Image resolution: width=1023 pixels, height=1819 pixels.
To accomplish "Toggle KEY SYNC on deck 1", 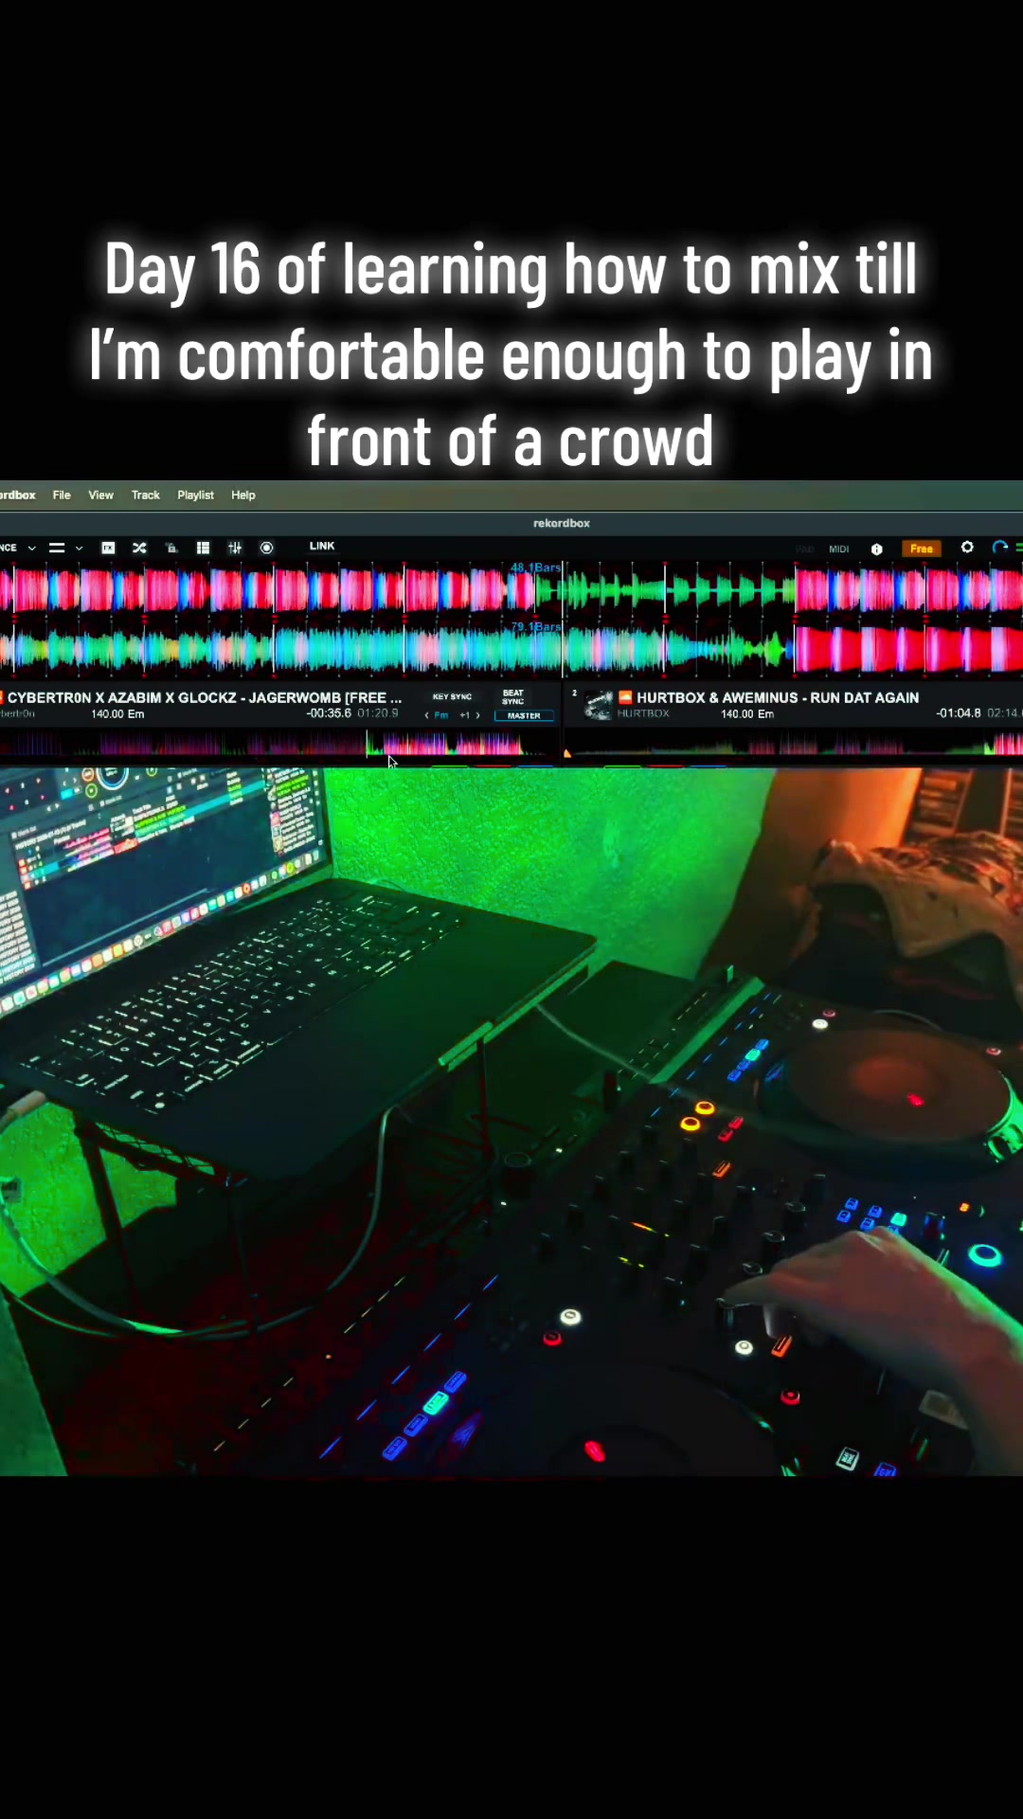I will click(452, 696).
